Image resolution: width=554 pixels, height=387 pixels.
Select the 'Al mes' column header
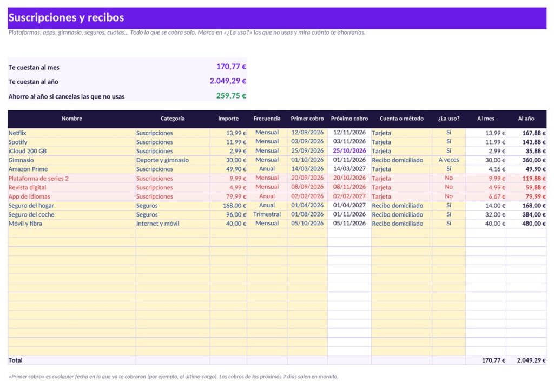486,119
